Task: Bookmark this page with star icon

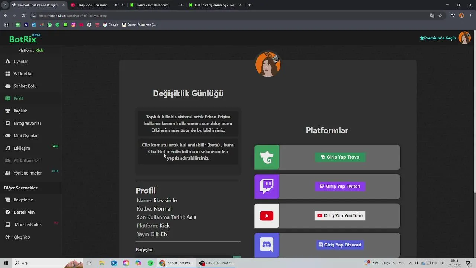Action: point(440,16)
